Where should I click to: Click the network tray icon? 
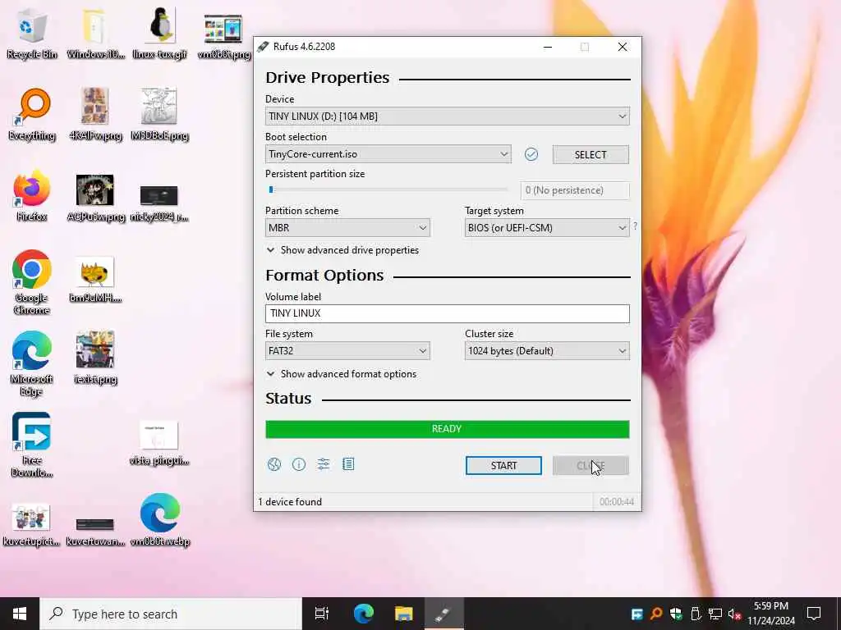(x=715, y=614)
